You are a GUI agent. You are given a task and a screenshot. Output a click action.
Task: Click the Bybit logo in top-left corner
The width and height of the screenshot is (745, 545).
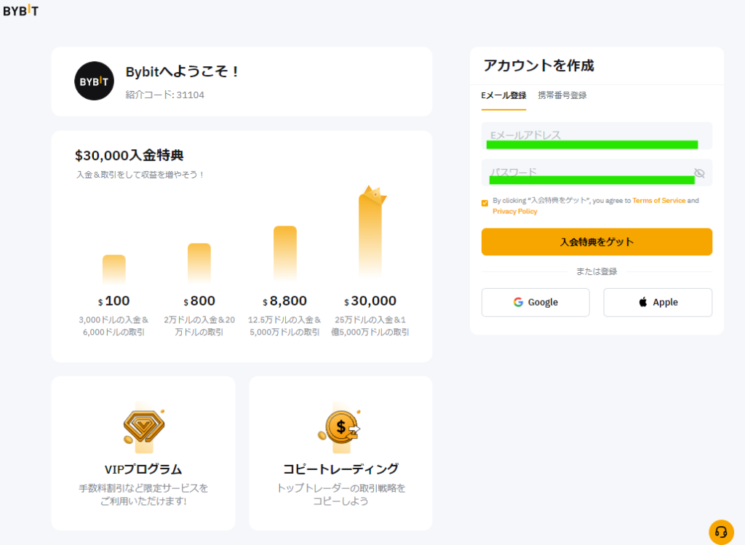[x=21, y=11]
